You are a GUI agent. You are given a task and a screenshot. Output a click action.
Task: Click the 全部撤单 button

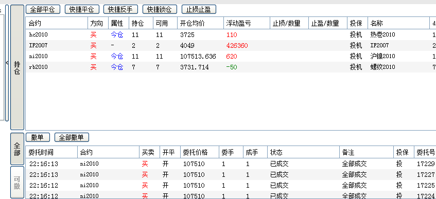[72, 137]
